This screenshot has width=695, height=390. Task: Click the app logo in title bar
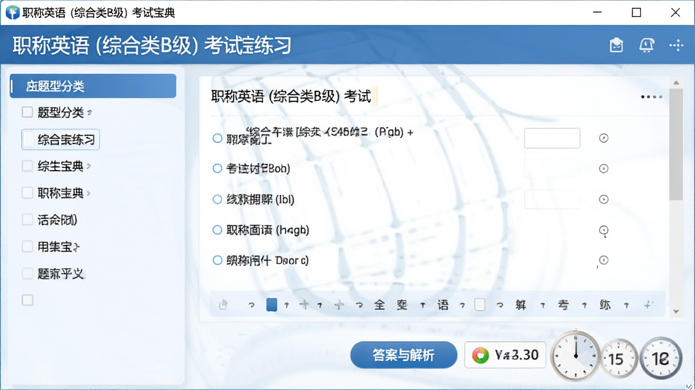(x=12, y=12)
